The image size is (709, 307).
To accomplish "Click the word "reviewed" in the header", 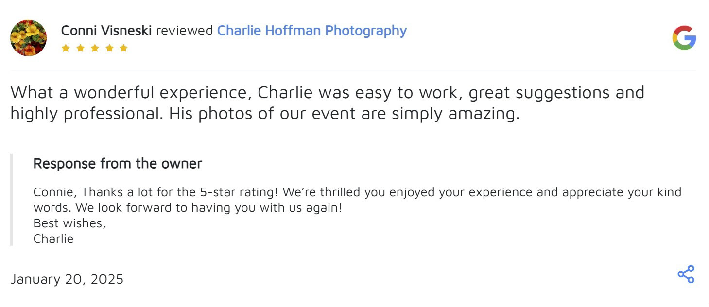I will pyautogui.click(x=184, y=31).
